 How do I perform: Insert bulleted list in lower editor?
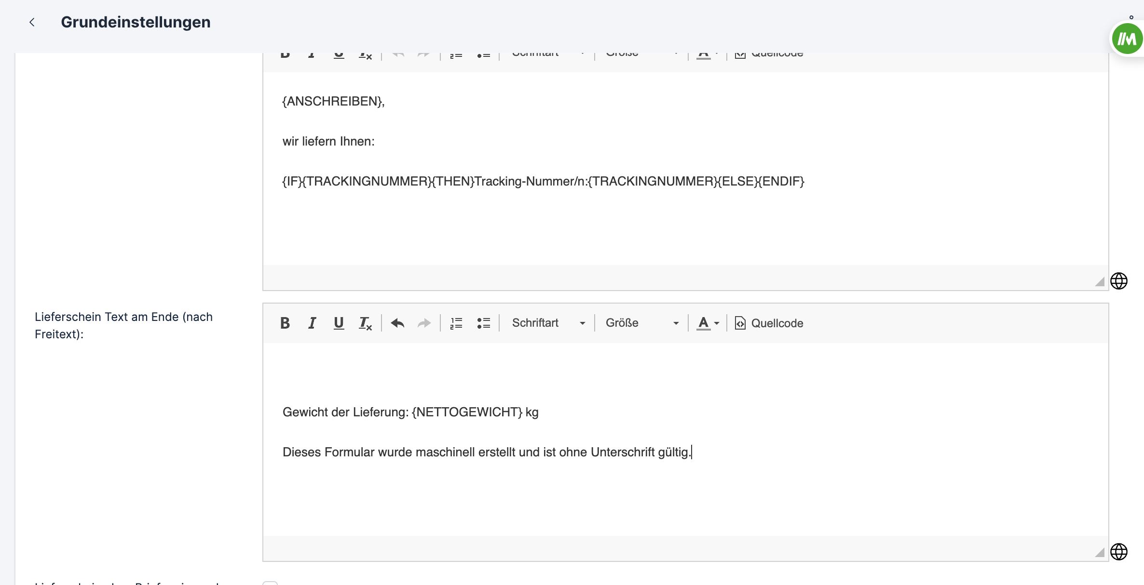pyautogui.click(x=483, y=323)
